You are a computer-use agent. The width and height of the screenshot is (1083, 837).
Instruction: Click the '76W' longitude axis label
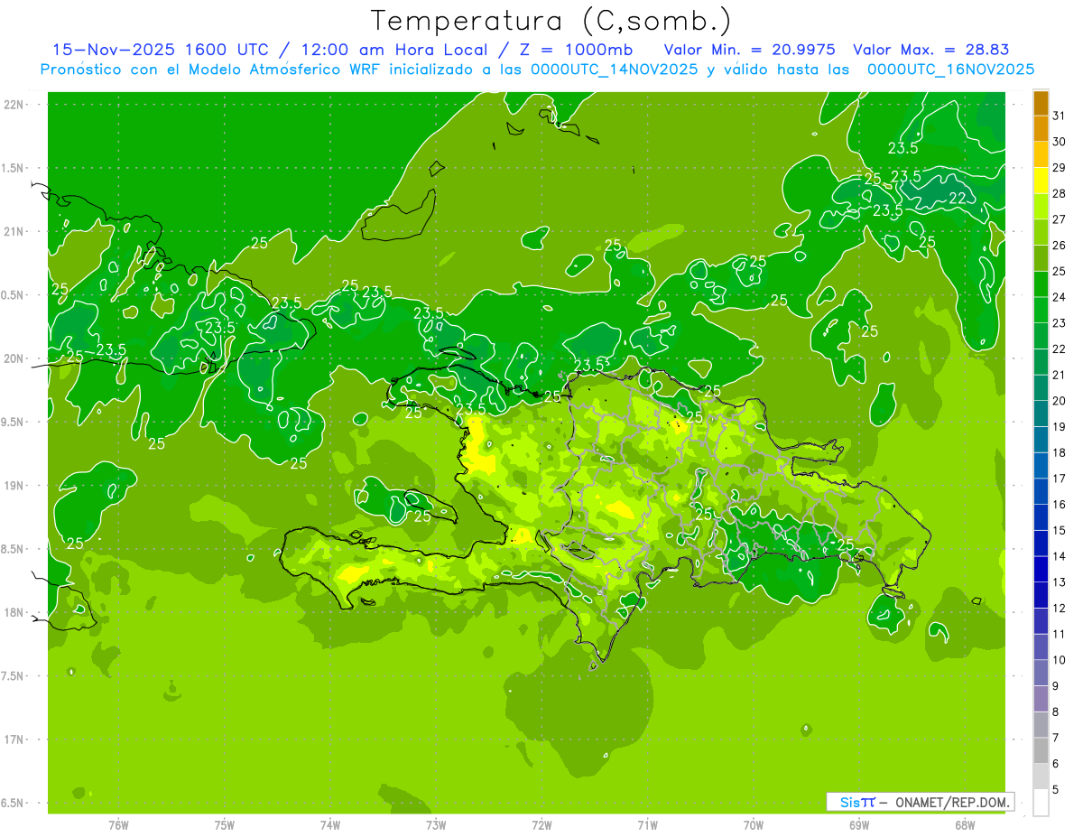click(118, 825)
